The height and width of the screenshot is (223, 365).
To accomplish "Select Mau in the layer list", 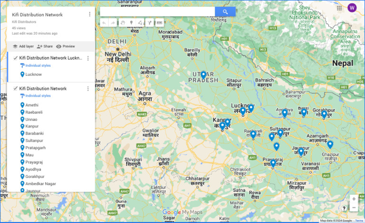I will (29, 155).
